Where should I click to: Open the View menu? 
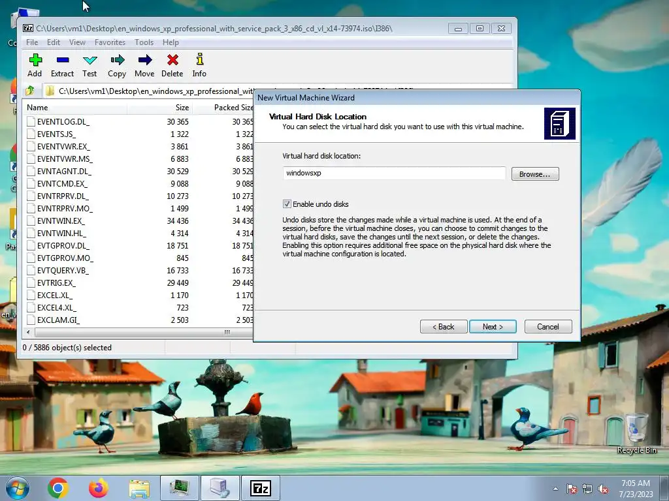click(x=77, y=42)
